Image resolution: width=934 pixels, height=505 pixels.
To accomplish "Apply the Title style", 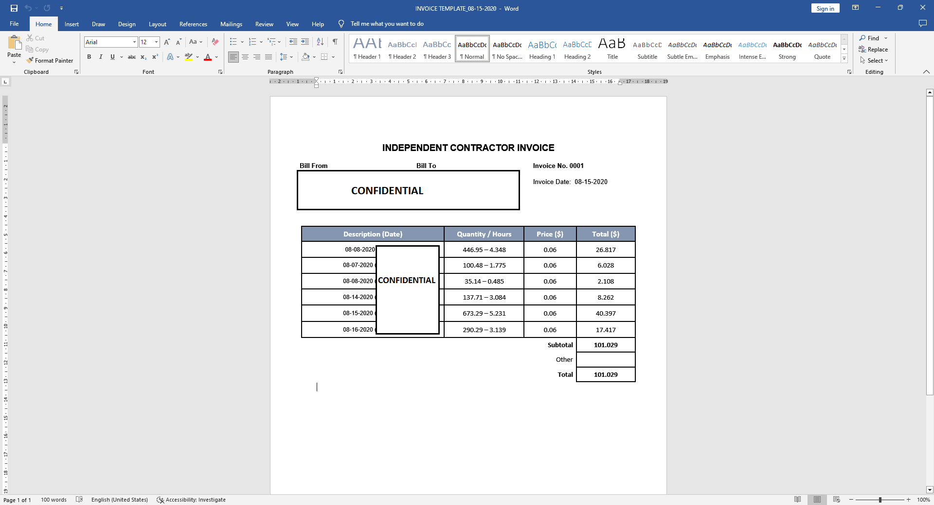I will [612, 49].
